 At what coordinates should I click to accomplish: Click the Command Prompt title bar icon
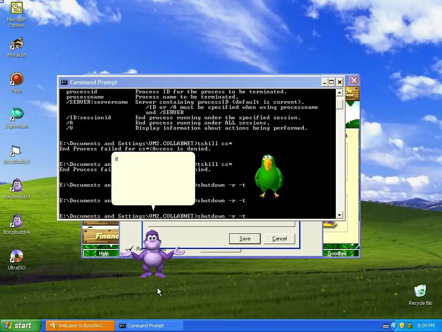64,82
